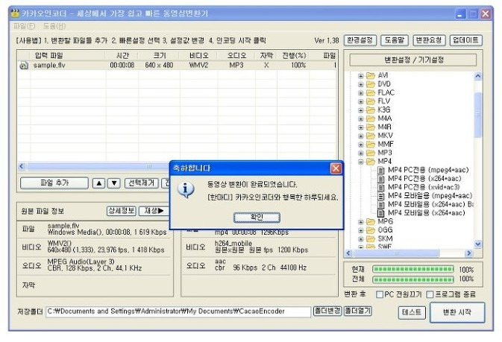The width and height of the screenshot is (502, 342).
Task: Choose preset MP4 모바일용 (mpeg4+aac)
Action: coord(430,196)
